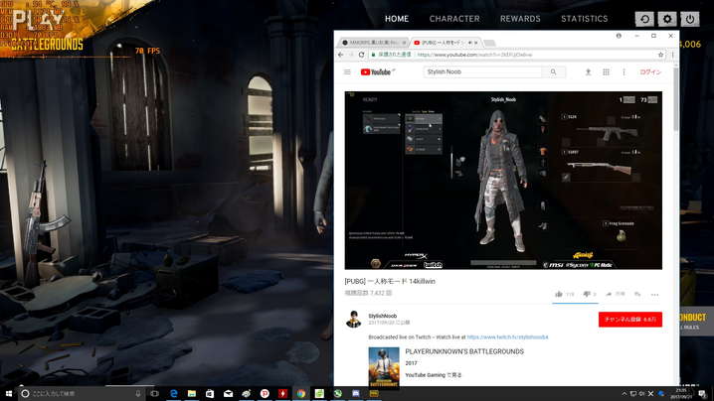
Task: Click the PUBG game cover thumbnail
Action: click(x=384, y=367)
